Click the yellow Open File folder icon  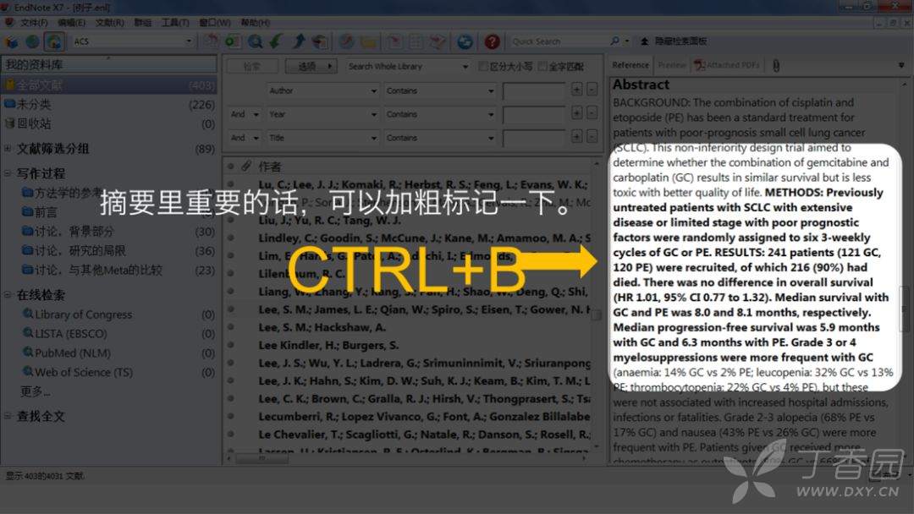(x=368, y=41)
